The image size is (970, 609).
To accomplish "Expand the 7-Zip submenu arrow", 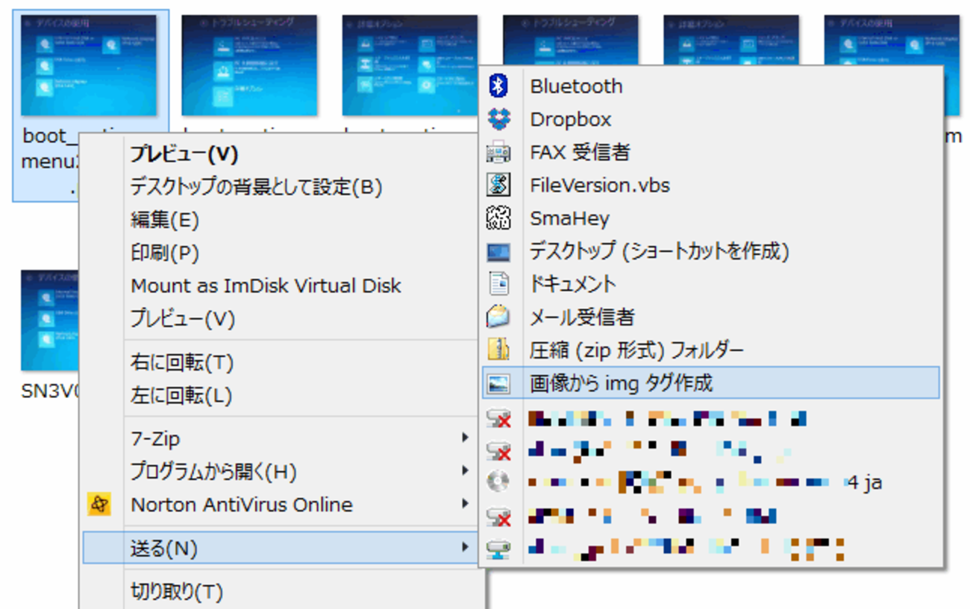I will tap(465, 438).
